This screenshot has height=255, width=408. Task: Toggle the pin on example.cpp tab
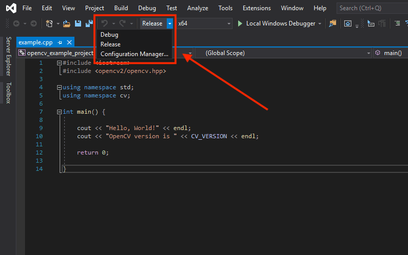pos(60,42)
